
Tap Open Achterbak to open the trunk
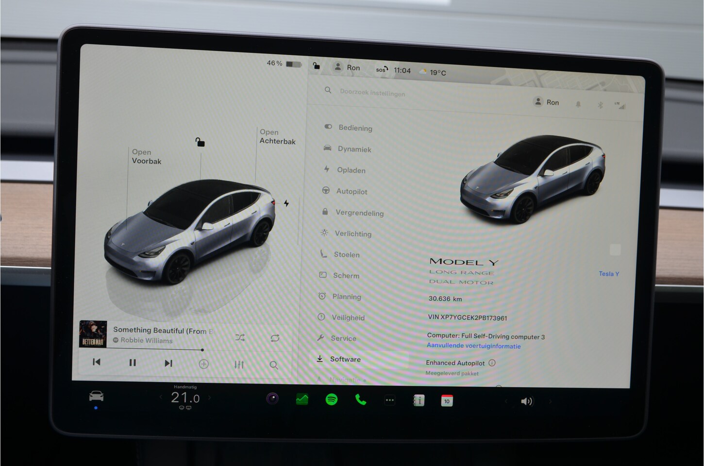[277, 136]
